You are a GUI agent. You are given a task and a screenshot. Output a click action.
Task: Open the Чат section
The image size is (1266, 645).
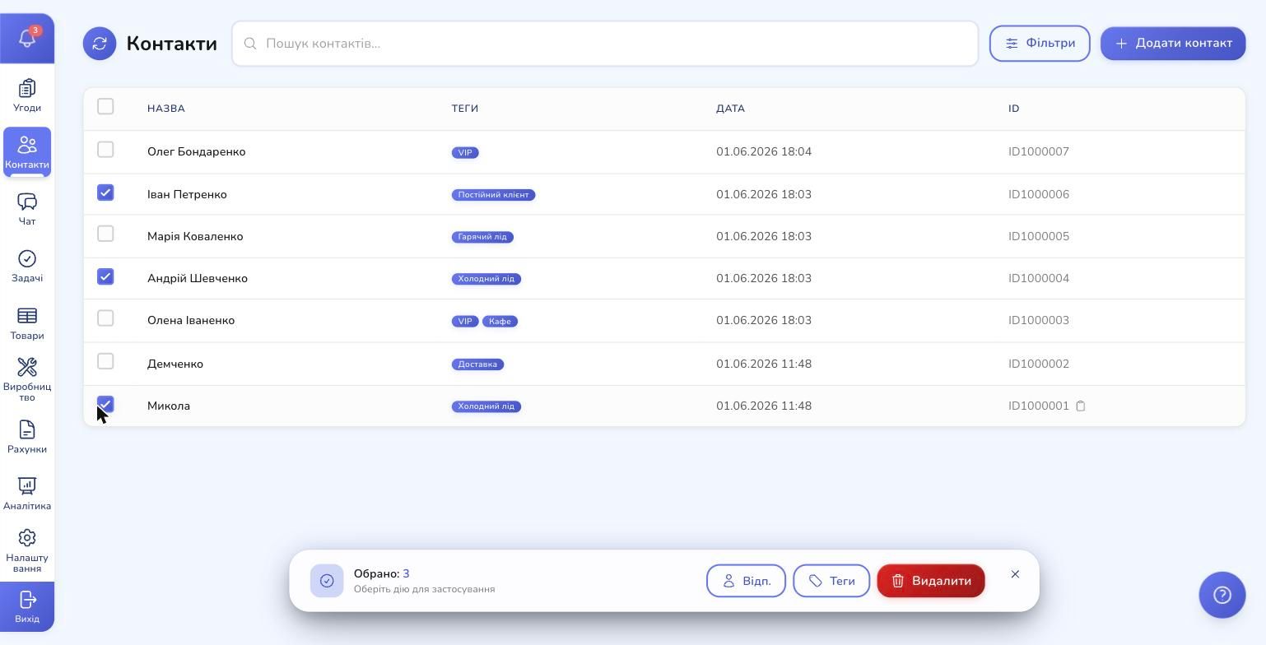27,209
